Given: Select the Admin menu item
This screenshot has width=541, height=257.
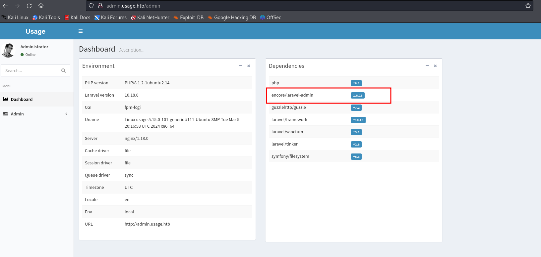Looking at the screenshot, I should [x=37, y=114].
